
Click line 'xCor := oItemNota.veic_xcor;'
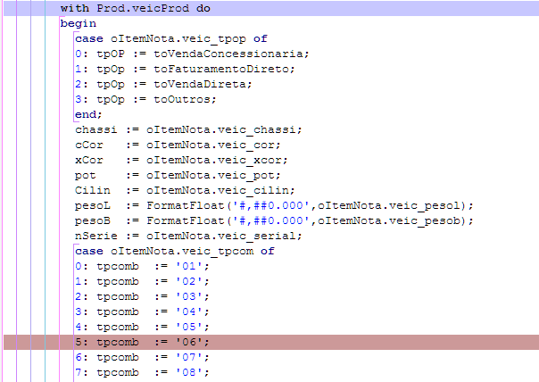click(181, 160)
